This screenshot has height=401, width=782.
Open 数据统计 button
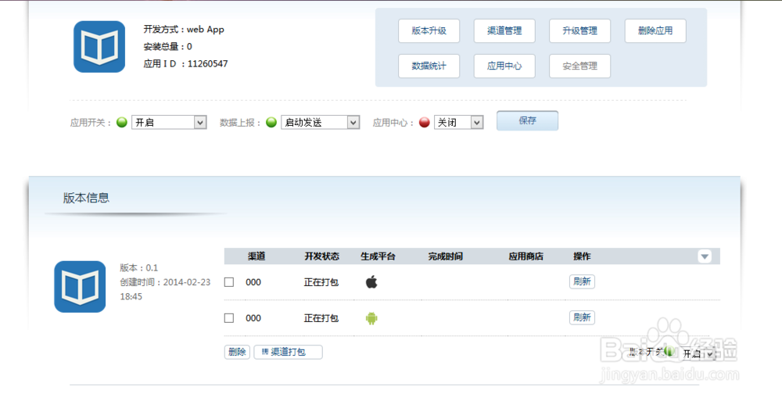point(429,66)
